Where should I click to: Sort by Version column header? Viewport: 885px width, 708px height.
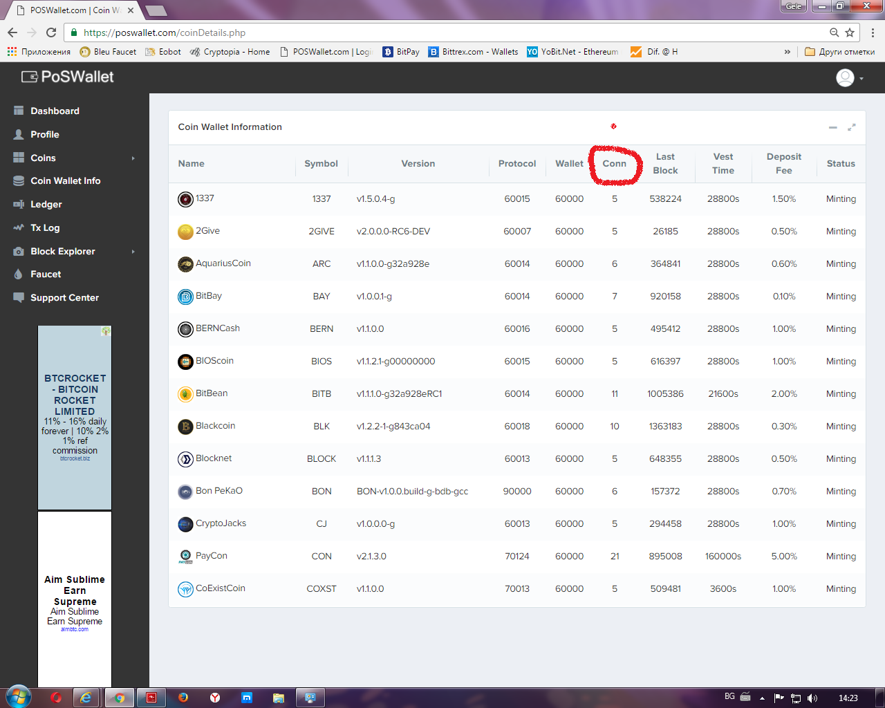point(418,164)
